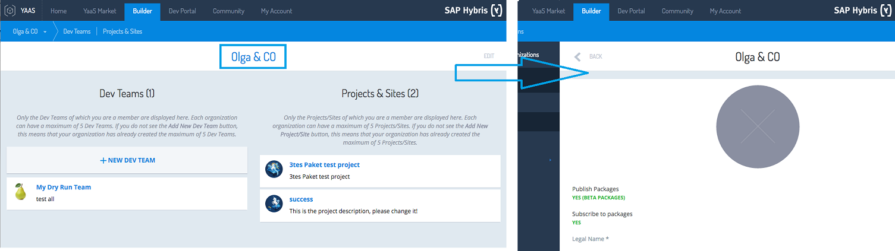Click the 3tes Paket test project avatar icon
Screen dimensions: 895x251
click(274, 169)
